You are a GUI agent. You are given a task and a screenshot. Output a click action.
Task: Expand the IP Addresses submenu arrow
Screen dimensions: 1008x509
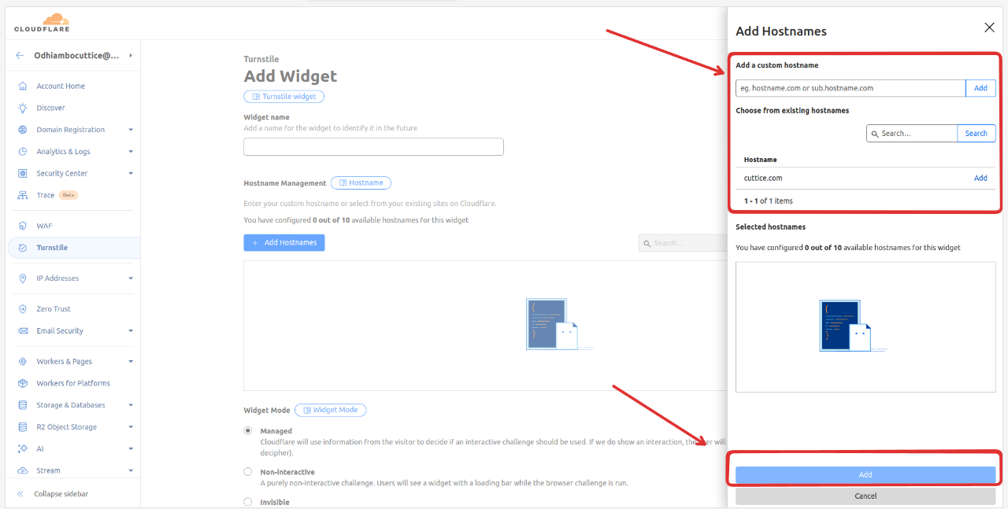point(131,278)
